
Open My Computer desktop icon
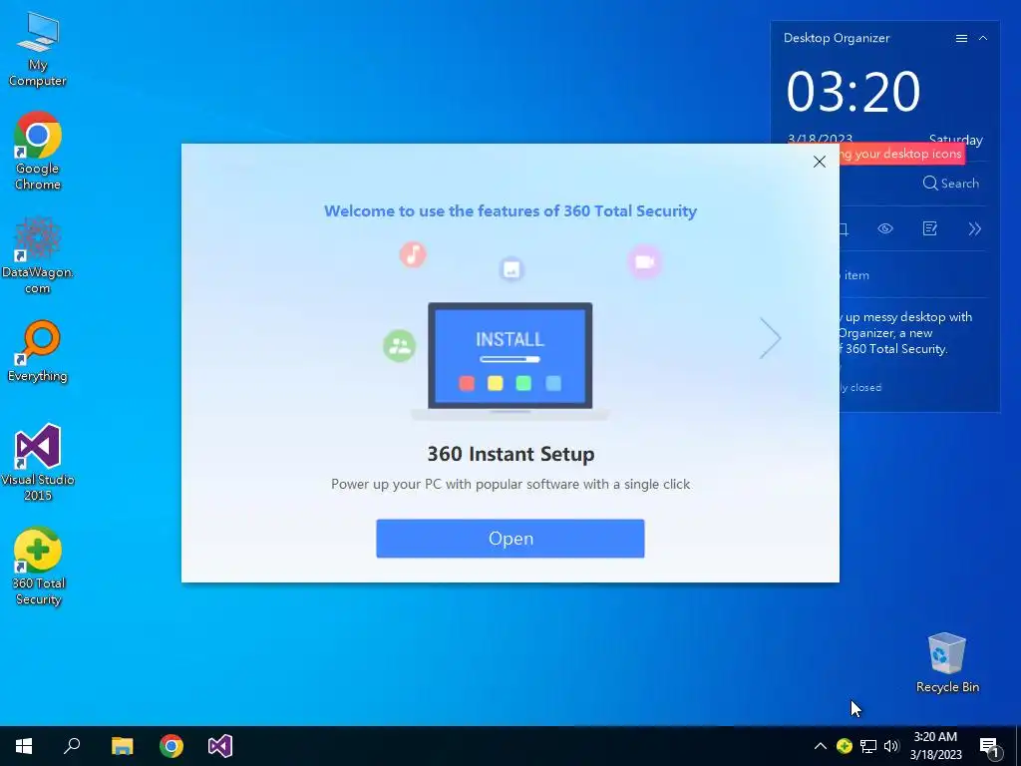pos(38,48)
